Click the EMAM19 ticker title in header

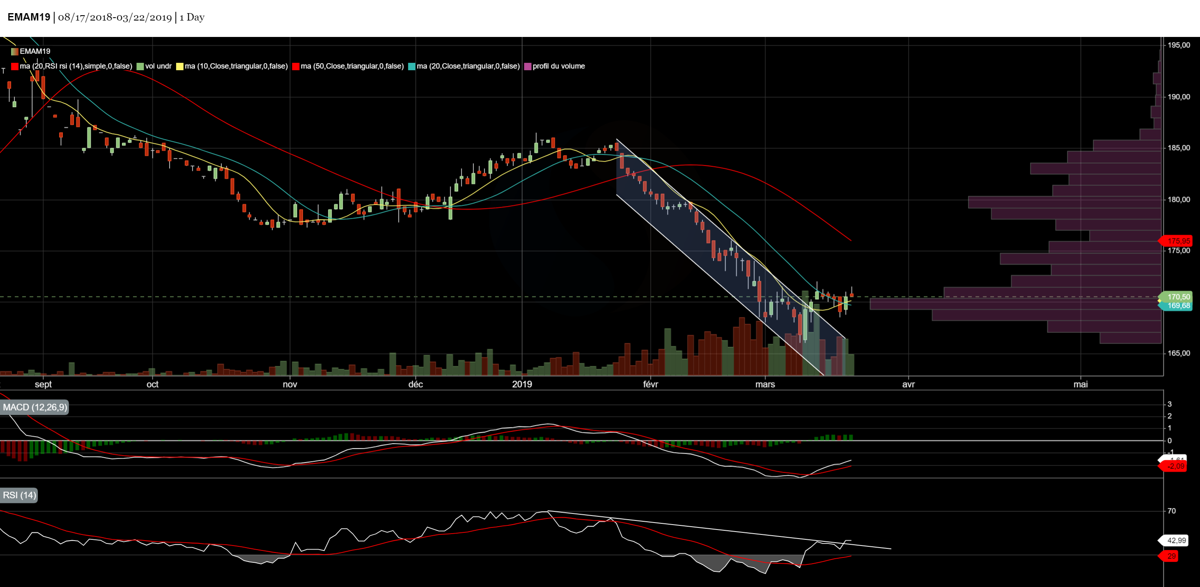(29, 17)
